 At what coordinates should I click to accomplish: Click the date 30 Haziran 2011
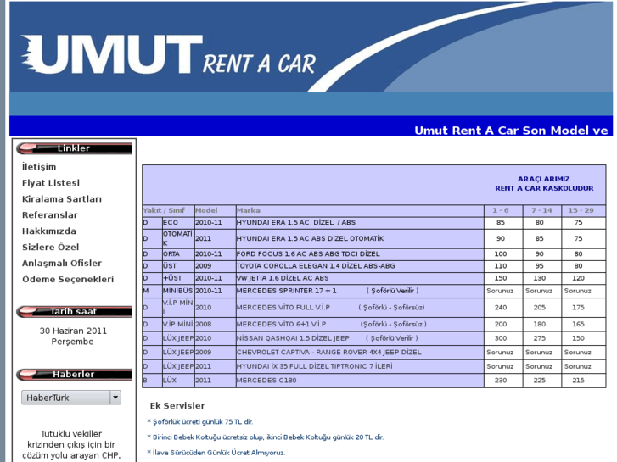73,331
